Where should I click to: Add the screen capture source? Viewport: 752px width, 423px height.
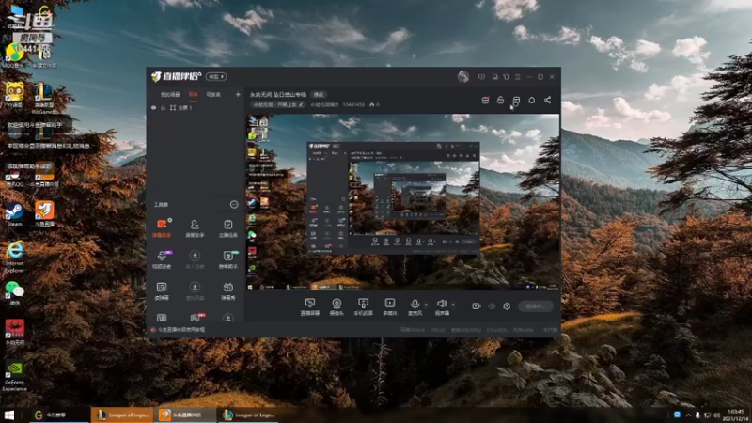tap(310, 306)
